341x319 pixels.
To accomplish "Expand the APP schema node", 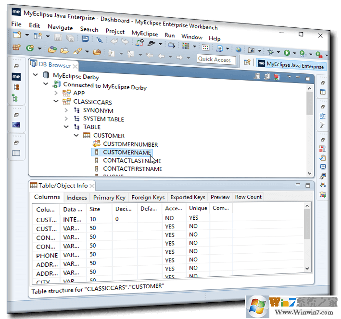I will point(56,93).
